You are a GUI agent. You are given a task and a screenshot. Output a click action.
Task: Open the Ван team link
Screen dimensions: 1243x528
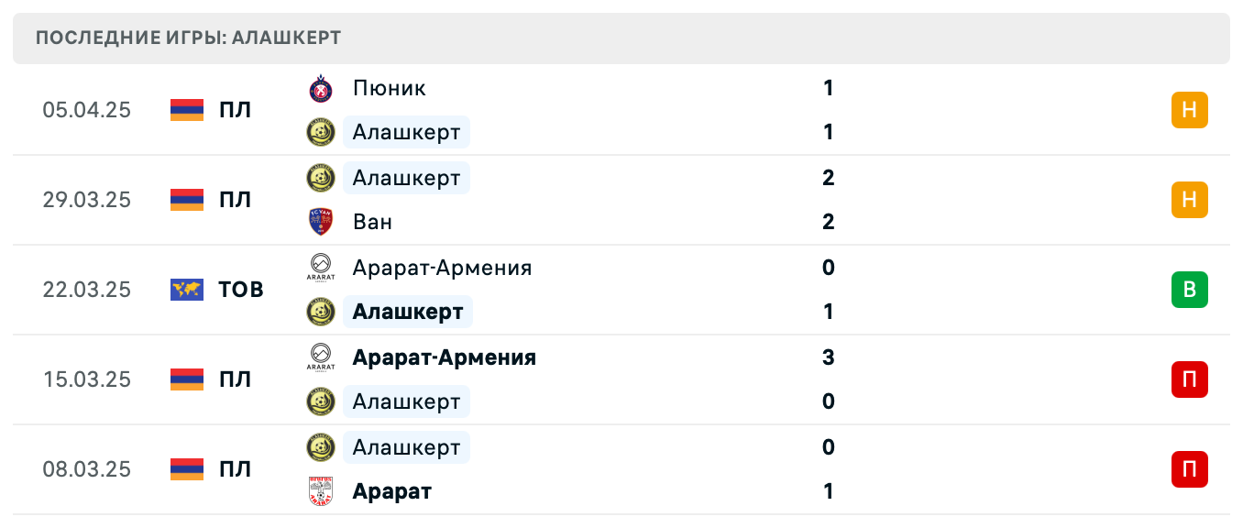370,221
